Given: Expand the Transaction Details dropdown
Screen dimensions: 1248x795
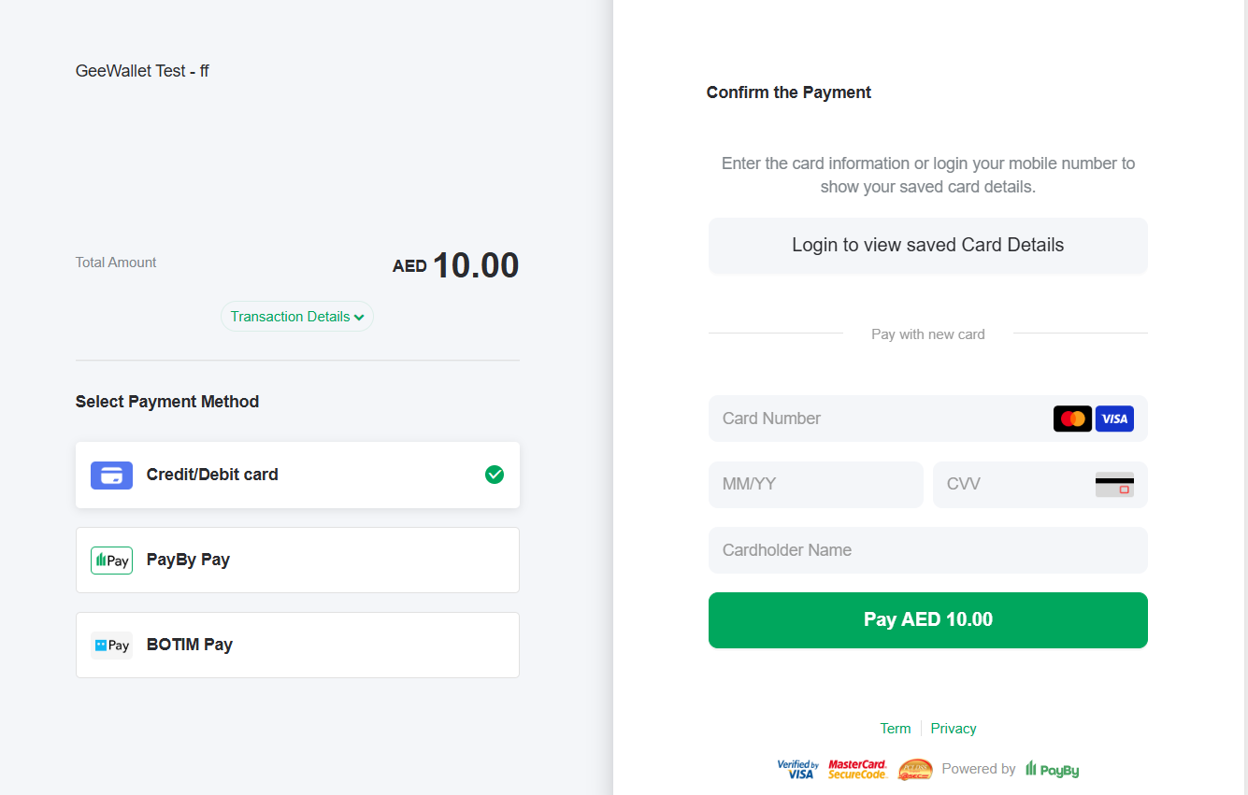Looking at the screenshot, I should point(297,317).
